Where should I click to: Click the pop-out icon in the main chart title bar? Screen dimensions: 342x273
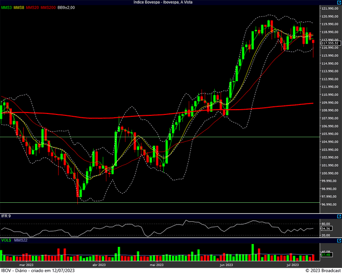338,2
